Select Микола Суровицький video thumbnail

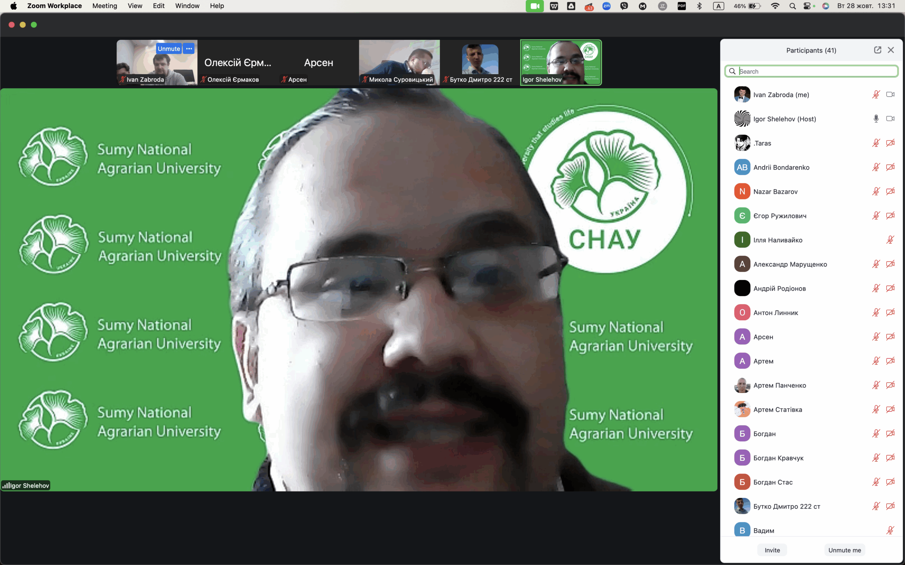click(x=399, y=63)
